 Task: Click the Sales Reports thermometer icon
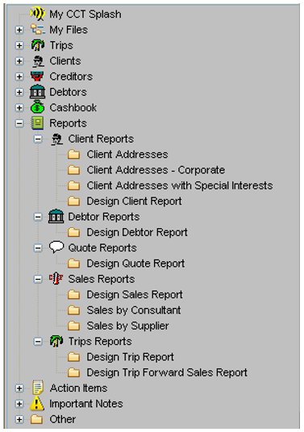56,279
